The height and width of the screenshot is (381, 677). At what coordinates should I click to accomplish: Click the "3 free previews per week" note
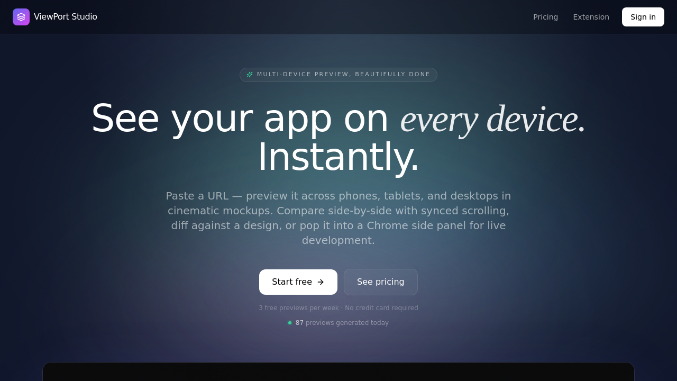tap(299, 308)
